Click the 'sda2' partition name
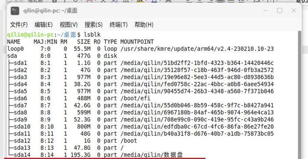Image resolution: width=308 pixels, height=159 pixels. click(x=20, y=70)
